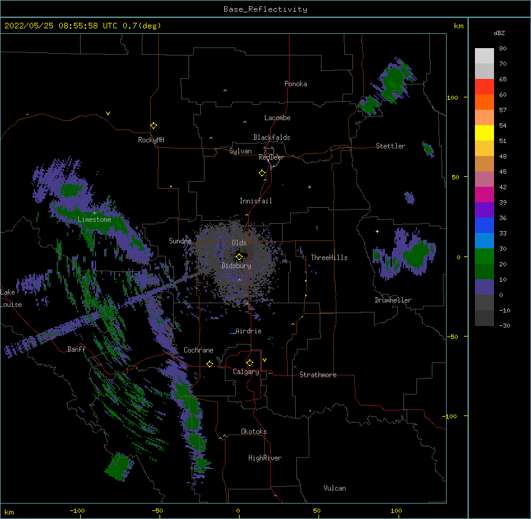The image size is (531, 519).
Task: Click the Okotoks label
Action: pos(254,431)
